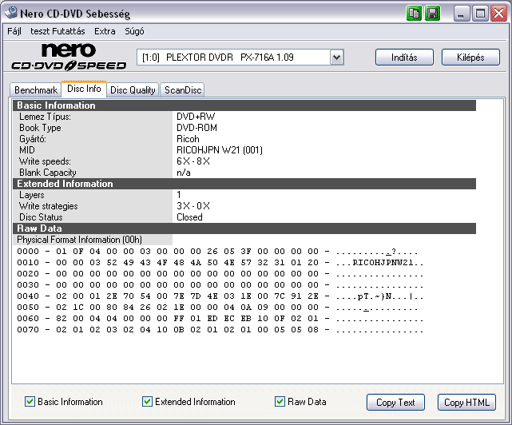Click the green floppy disk save icon
This screenshot has height=425, width=512.
coord(433,14)
